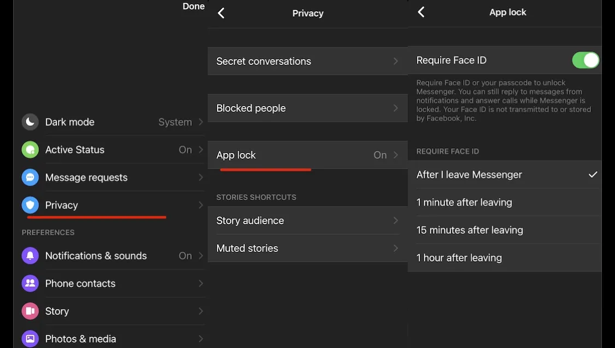Open Blocked people chevron arrow
The height and width of the screenshot is (348, 615).
(x=395, y=108)
